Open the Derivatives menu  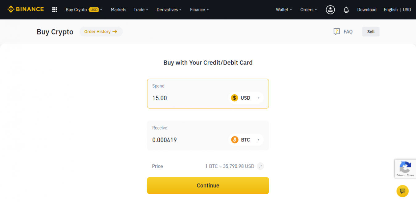(x=169, y=10)
